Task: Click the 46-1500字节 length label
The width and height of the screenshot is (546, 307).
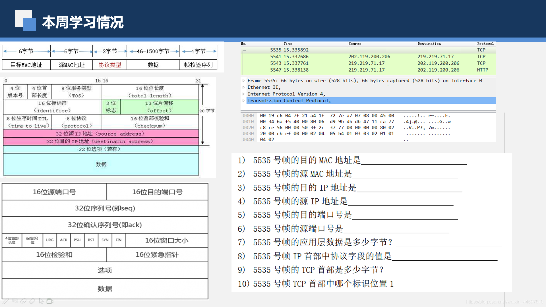Action: tap(153, 51)
